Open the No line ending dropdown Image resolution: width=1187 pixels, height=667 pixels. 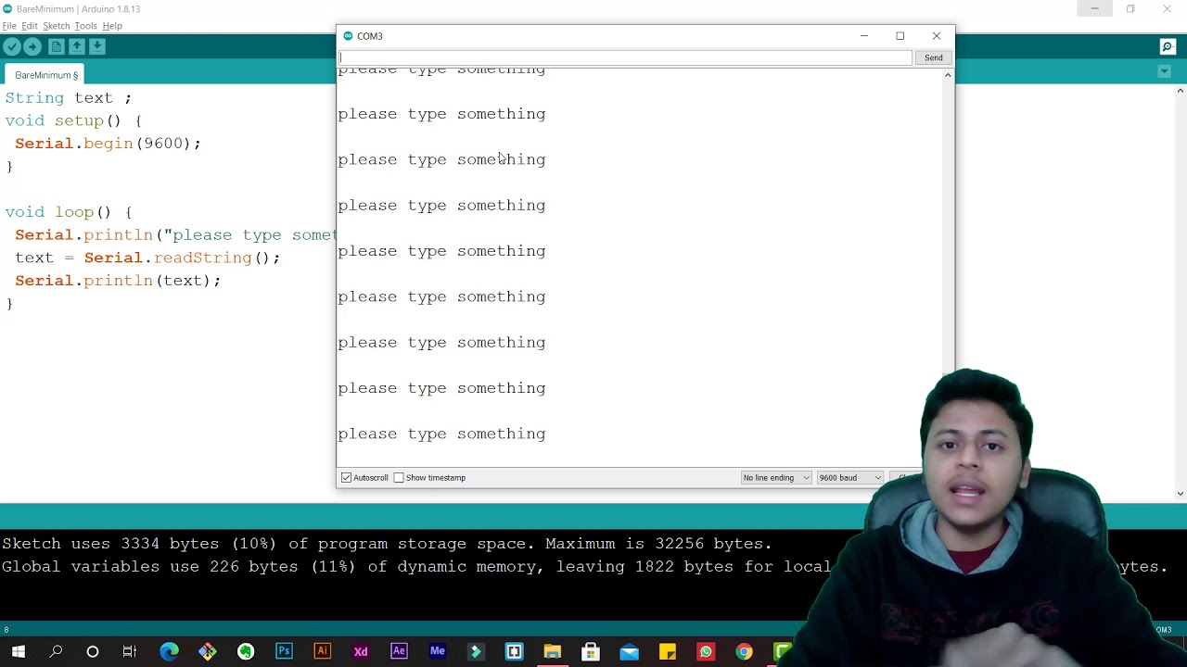(x=776, y=478)
